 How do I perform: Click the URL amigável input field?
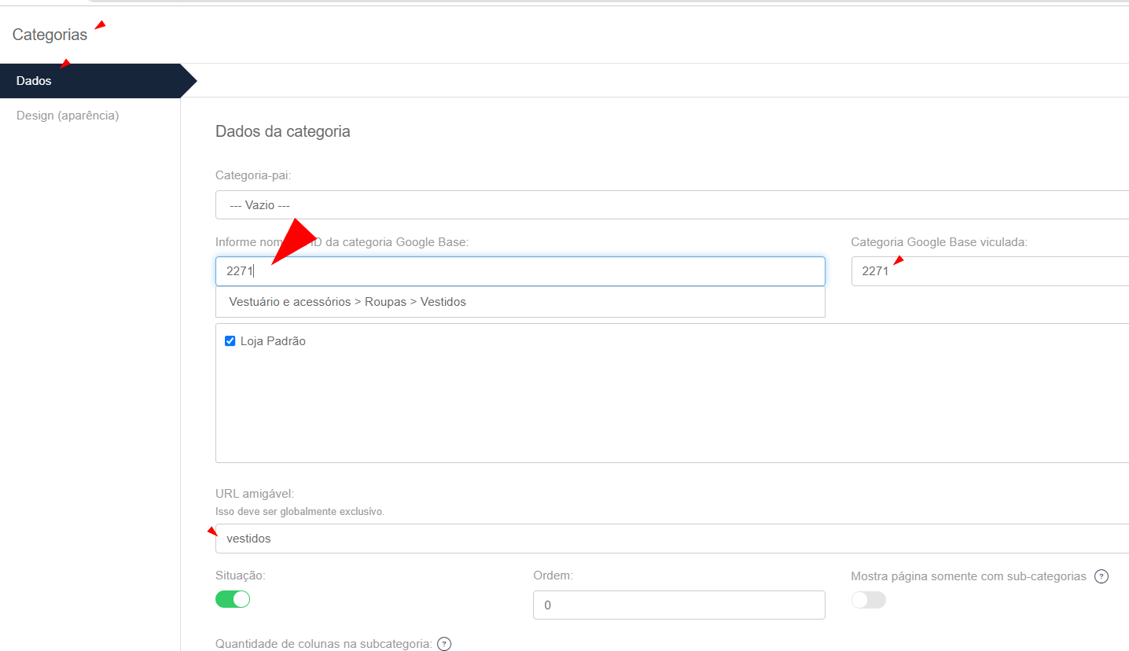672,539
